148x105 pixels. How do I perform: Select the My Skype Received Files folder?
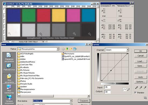(29, 76)
